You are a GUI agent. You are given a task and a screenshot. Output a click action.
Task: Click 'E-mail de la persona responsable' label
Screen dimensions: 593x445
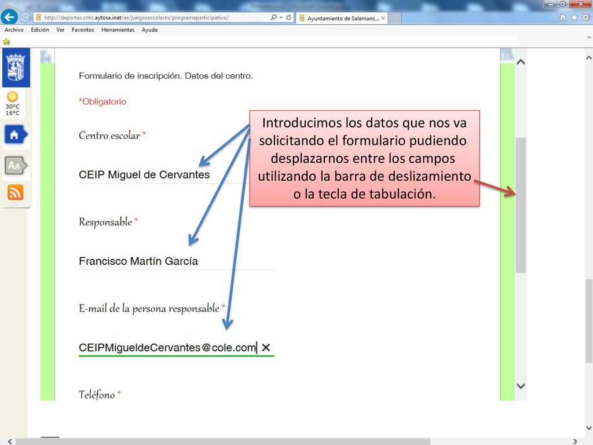coord(149,308)
